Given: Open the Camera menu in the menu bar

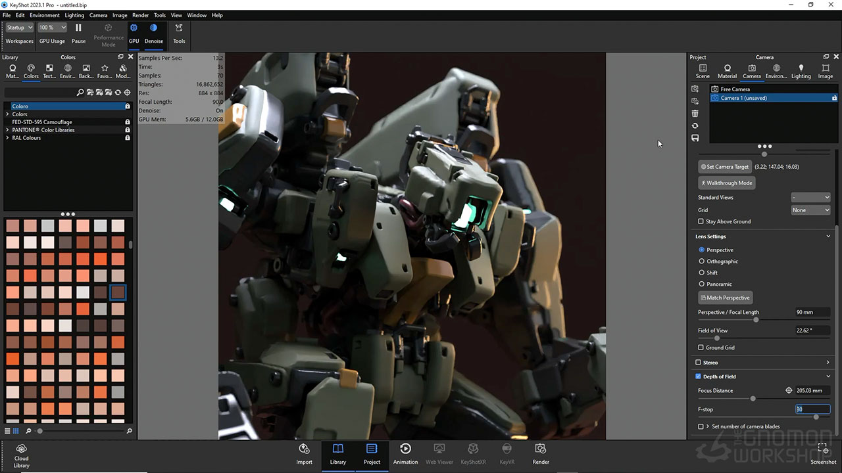Looking at the screenshot, I should pos(99,15).
